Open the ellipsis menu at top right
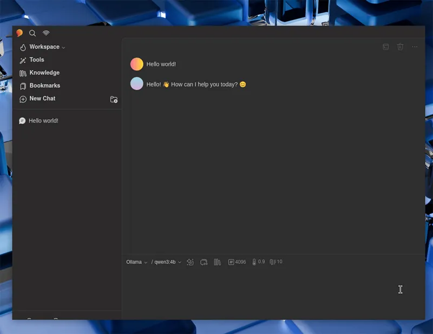This screenshot has height=334, width=433. click(x=415, y=47)
